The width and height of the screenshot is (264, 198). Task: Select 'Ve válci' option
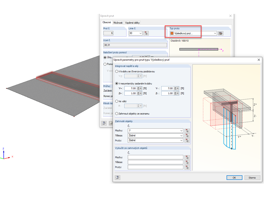pos(116,101)
